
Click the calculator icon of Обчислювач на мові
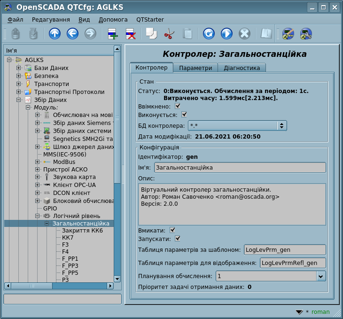coord(47,115)
